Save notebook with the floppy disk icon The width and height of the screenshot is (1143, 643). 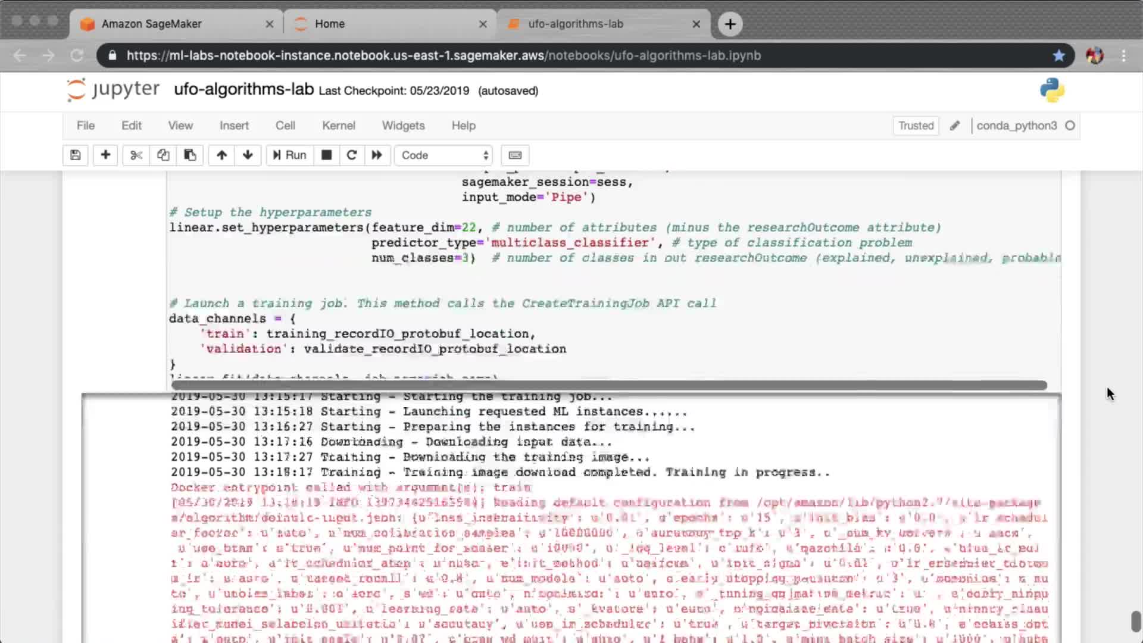click(75, 155)
